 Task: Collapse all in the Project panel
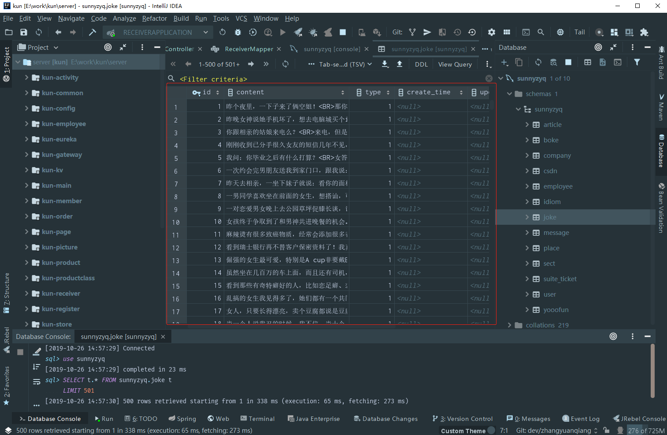coord(123,47)
